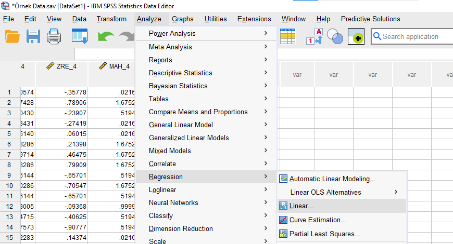Click the ZRE_4 column header
The height and width of the screenshot is (244, 453).
62,66
